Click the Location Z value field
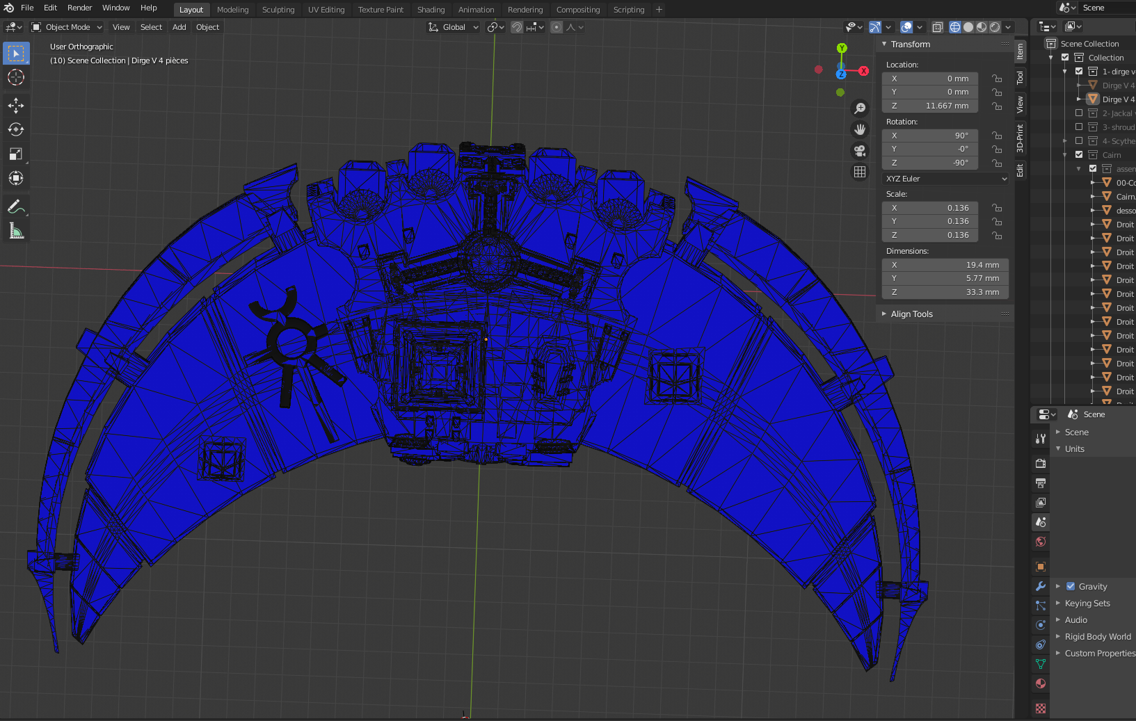 (x=930, y=106)
